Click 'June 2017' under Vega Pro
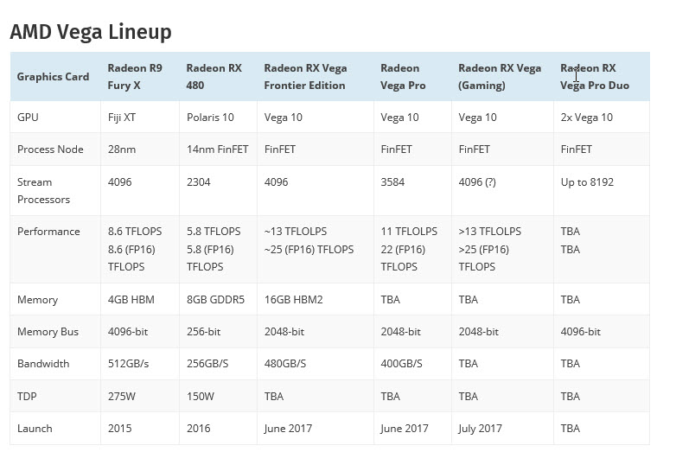The height and width of the screenshot is (452, 676). pyautogui.click(x=405, y=429)
